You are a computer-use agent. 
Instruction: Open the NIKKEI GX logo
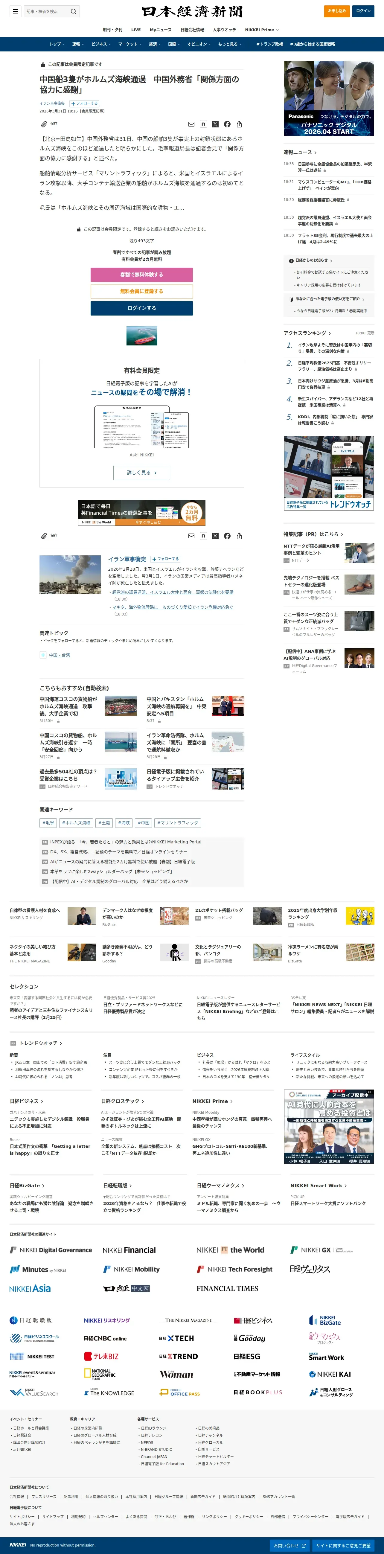coord(322,1250)
